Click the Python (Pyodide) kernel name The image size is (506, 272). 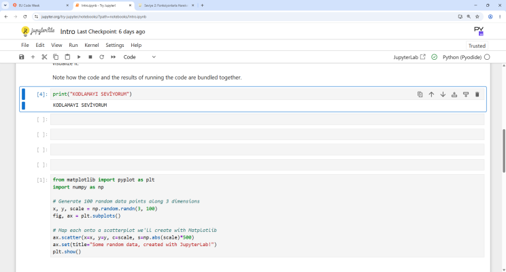(462, 57)
